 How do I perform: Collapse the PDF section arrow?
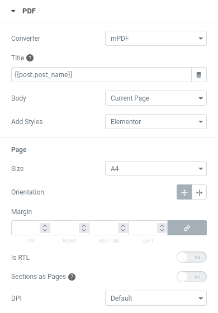pyautogui.click(x=13, y=11)
